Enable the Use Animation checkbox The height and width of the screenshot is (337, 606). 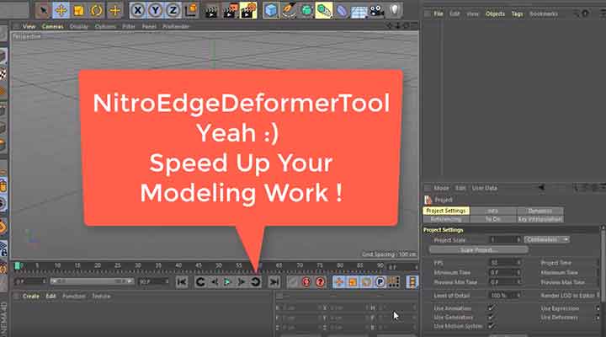tap(491, 308)
